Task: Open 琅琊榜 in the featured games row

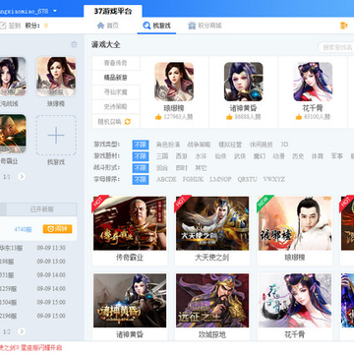Action: click(174, 82)
